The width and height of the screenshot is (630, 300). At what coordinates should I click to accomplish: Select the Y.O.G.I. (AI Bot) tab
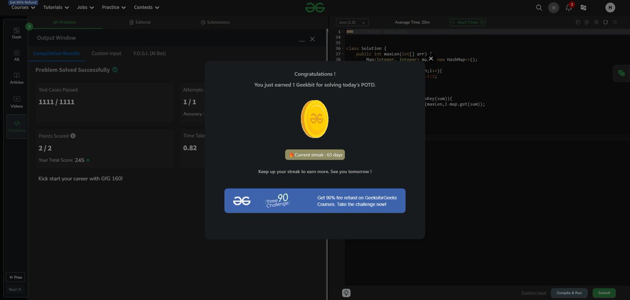click(x=150, y=53)
